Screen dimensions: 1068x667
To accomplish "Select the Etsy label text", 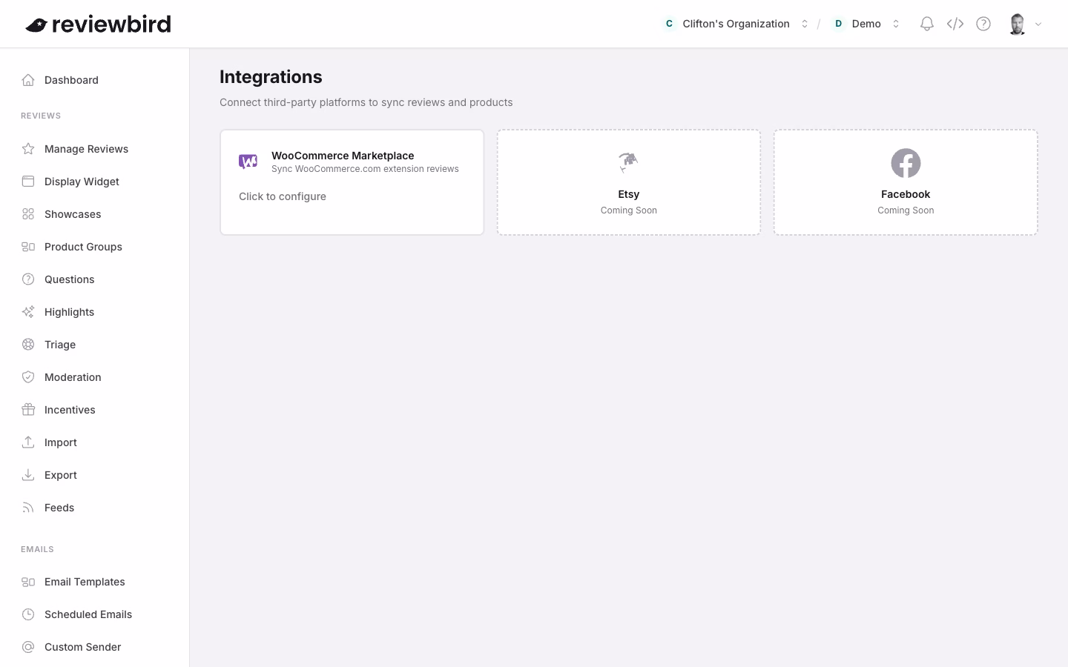I will (x=629, y=194).
